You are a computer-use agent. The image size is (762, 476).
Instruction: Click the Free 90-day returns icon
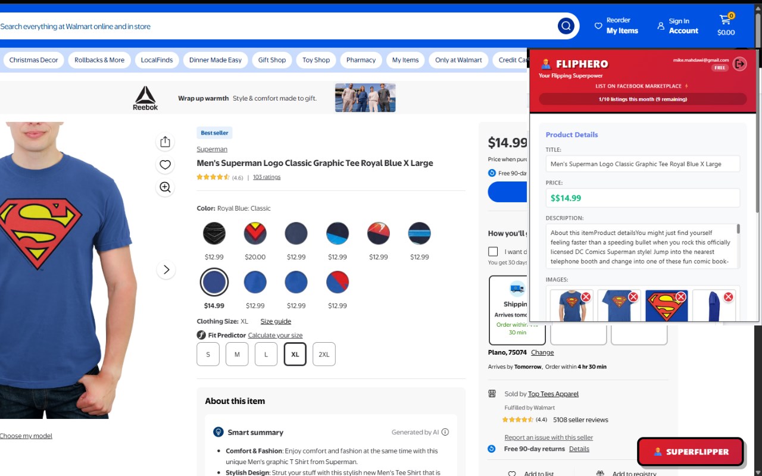tap(492, 449)
